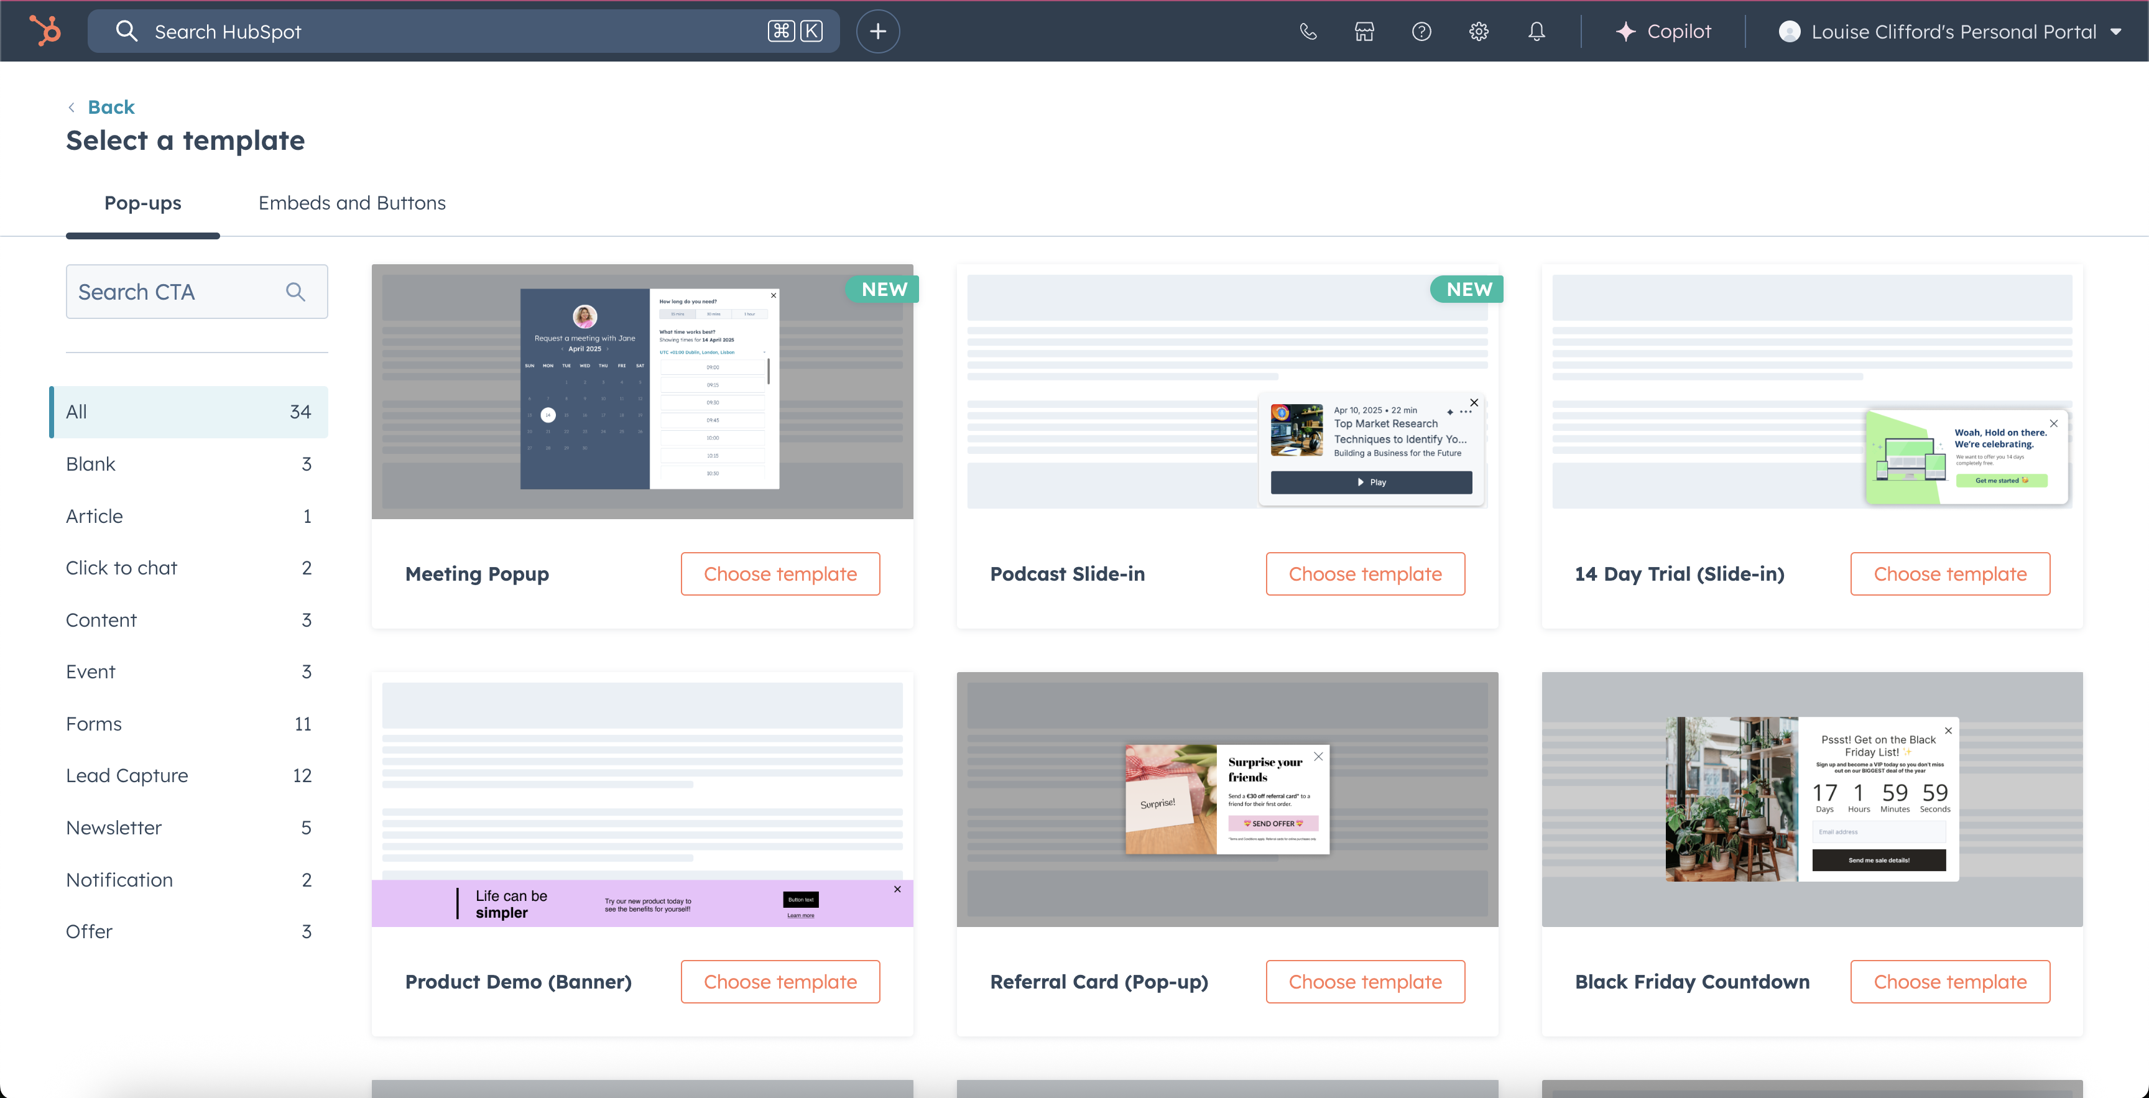The width and height of the screenshot is (2149, 1098).
Task: Click the Play button in podcast preview
Action: 1370,482
